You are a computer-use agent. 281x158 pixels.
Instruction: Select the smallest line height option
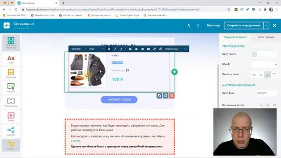(x=254, y=75)
